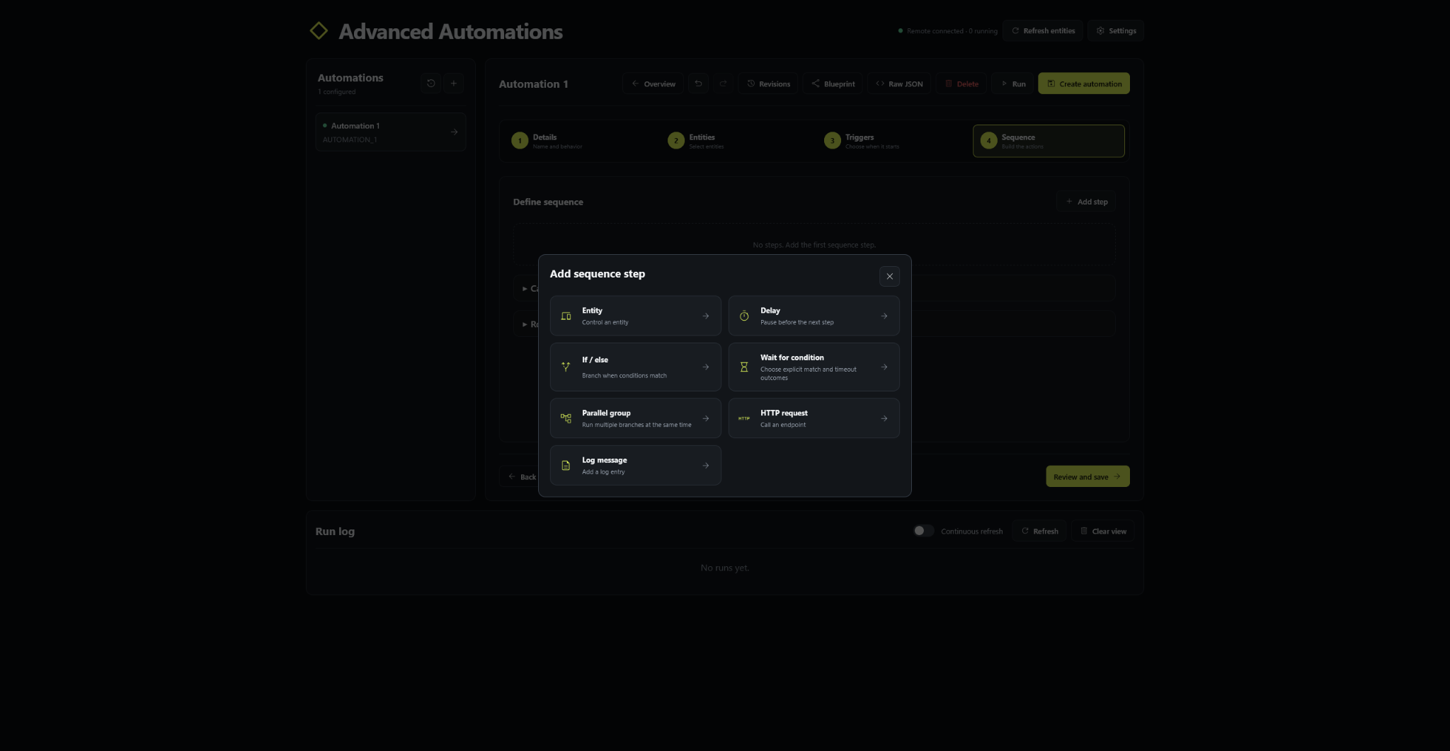Click the If / else branch icon
The image size is (1450, 751).
click(566, 367)
